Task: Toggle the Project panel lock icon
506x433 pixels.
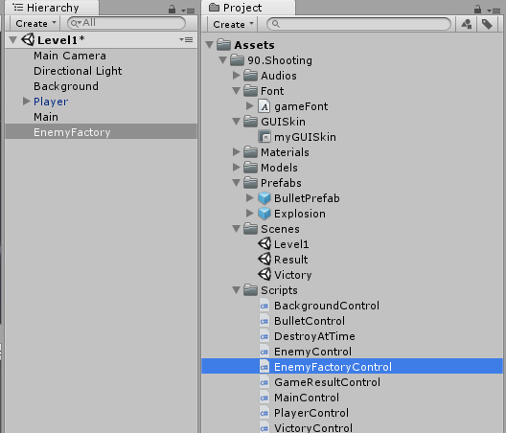Action: pyautogui.click(x=477, y=10)
